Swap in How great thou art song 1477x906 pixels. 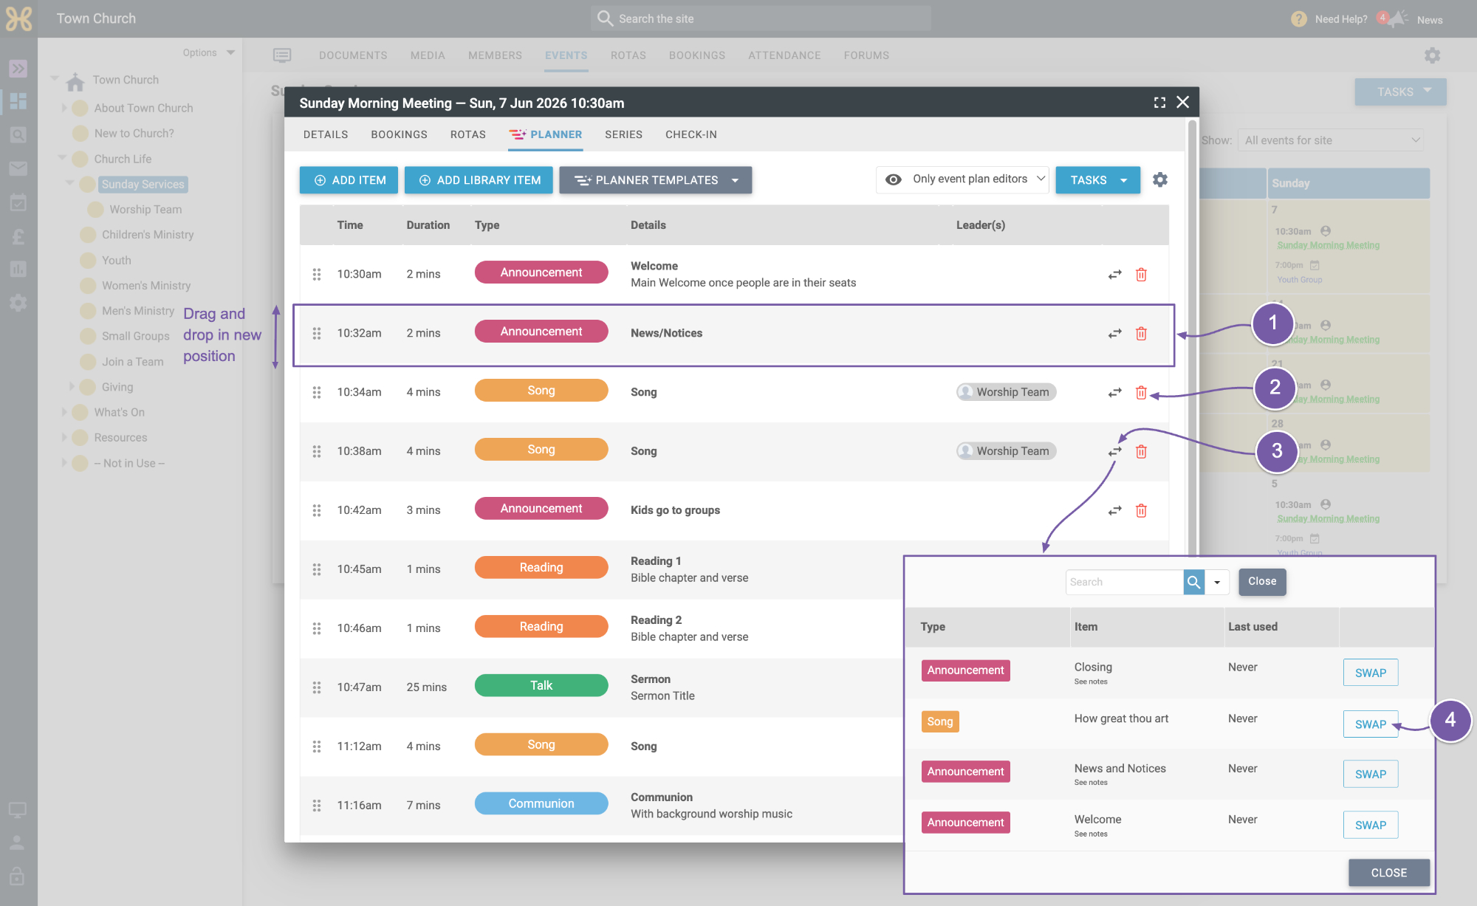(1371, 724)
